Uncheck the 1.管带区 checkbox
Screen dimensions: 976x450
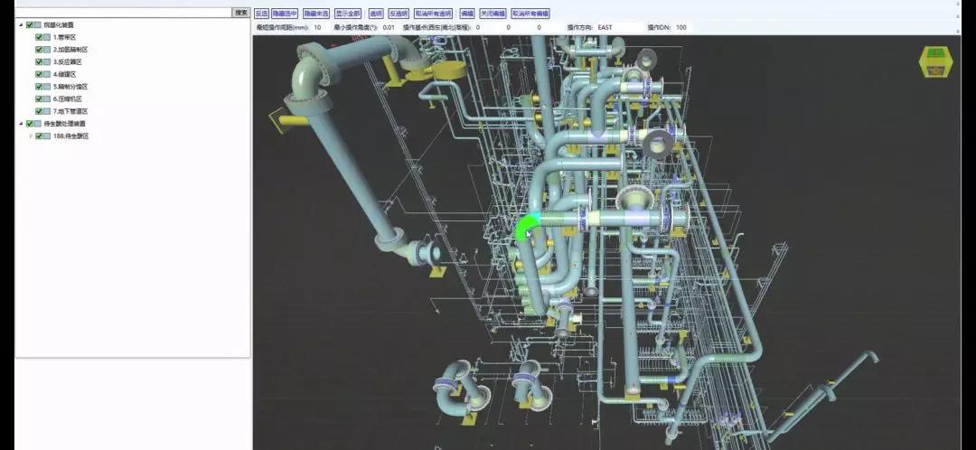(39, 37)
